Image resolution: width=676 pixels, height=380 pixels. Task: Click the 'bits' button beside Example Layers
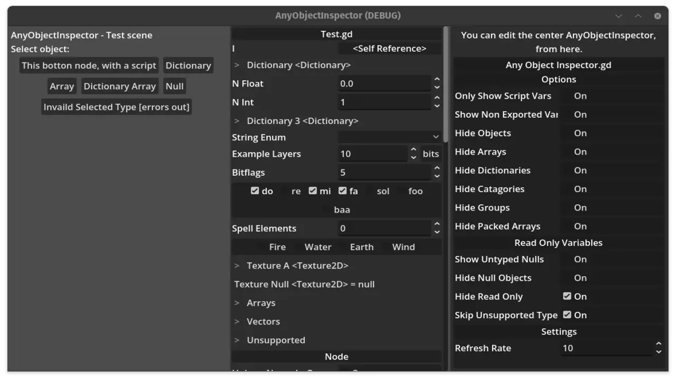tap(431, 154)
